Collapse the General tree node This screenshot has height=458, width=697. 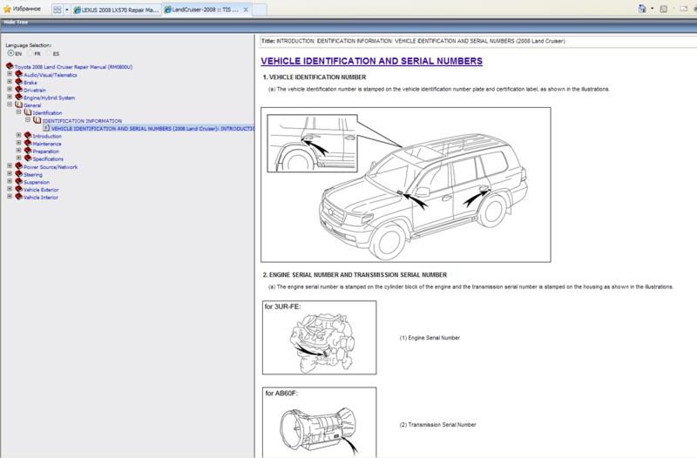click(10, 104)
